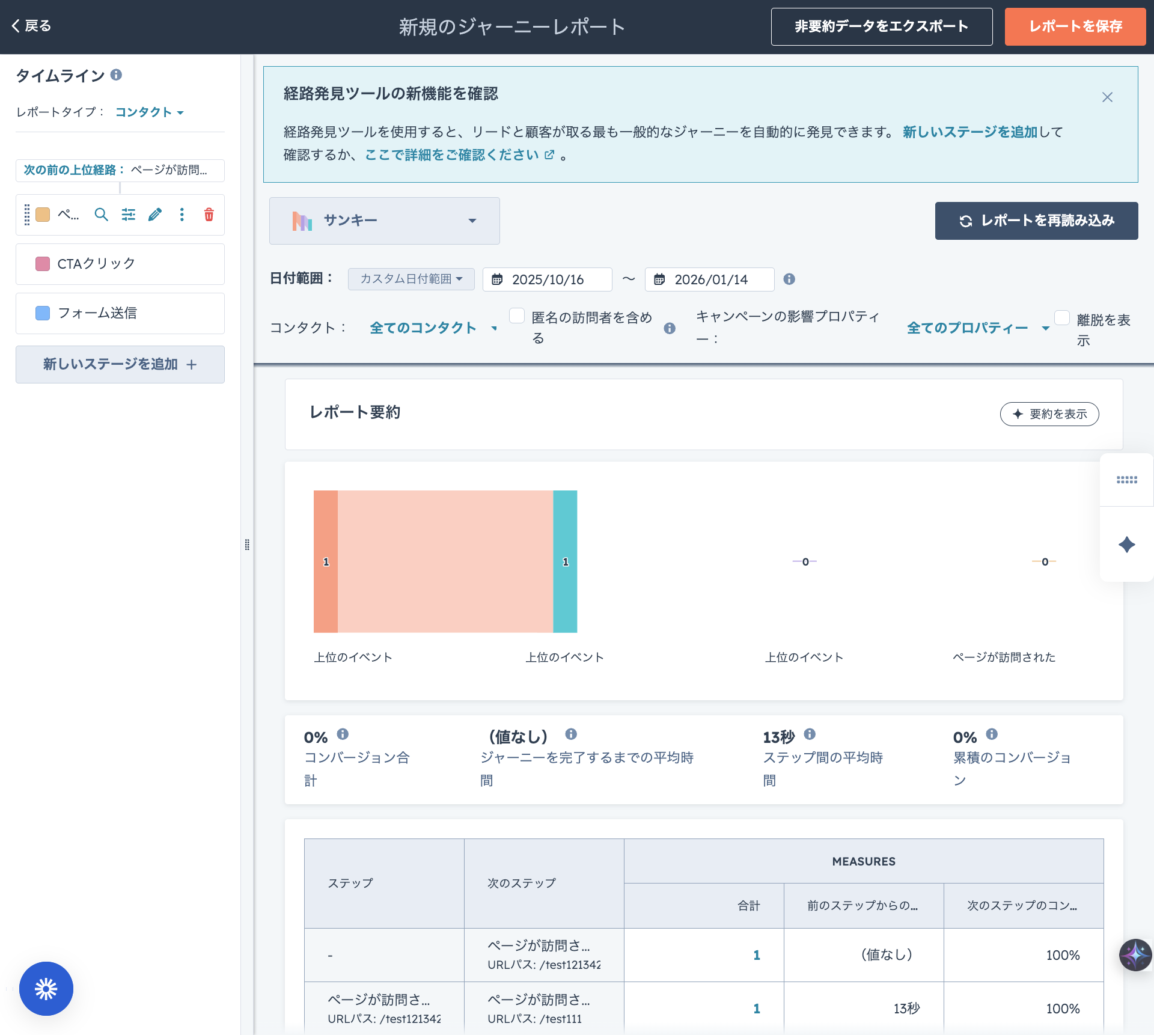The height and width of the screenshot is (1035, 1154).
Task: Open the サンキー chart type dropdown
Action: (385, 221)
